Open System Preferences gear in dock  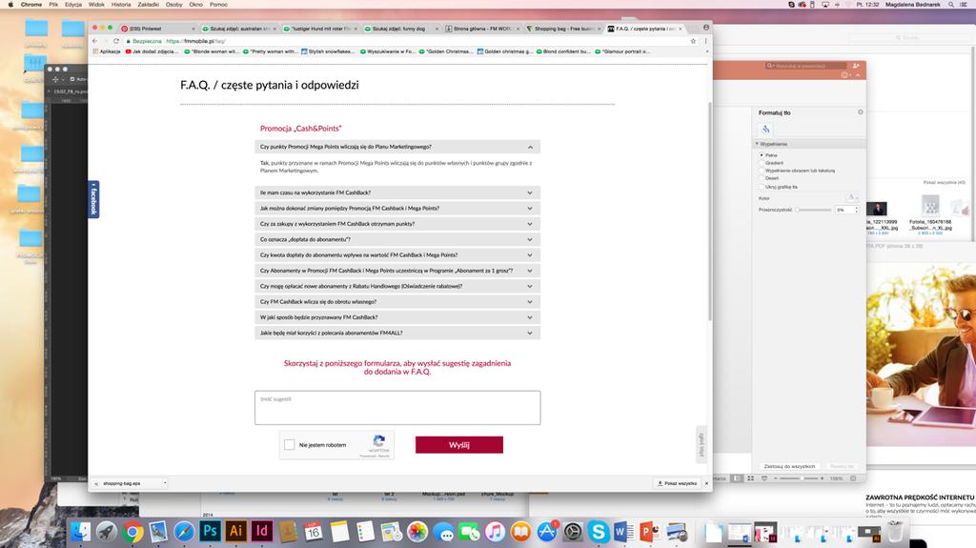(573, 531)
